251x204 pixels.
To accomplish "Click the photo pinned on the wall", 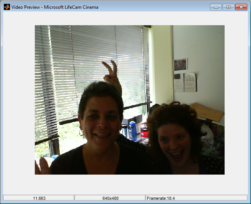I will pos(180,64).
